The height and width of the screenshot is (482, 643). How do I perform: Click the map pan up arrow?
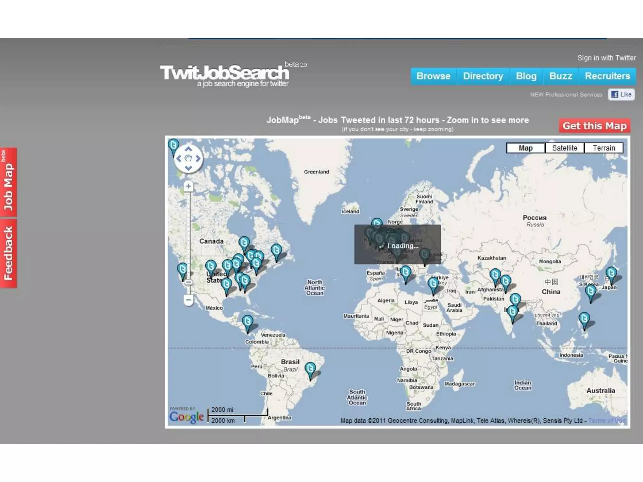pos(188,149)
